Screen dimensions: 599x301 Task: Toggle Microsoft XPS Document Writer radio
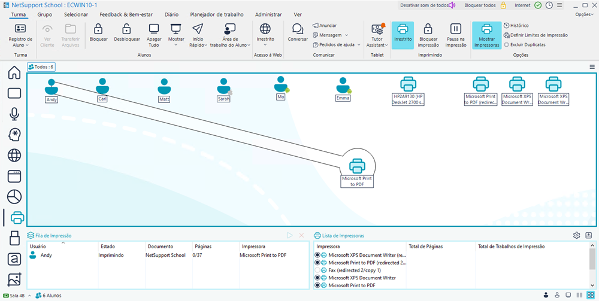coord(317,278)
